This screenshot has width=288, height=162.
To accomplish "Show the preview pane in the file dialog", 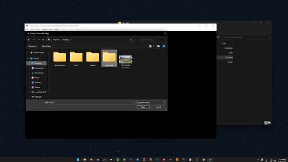I will click(x=158, y=46).
